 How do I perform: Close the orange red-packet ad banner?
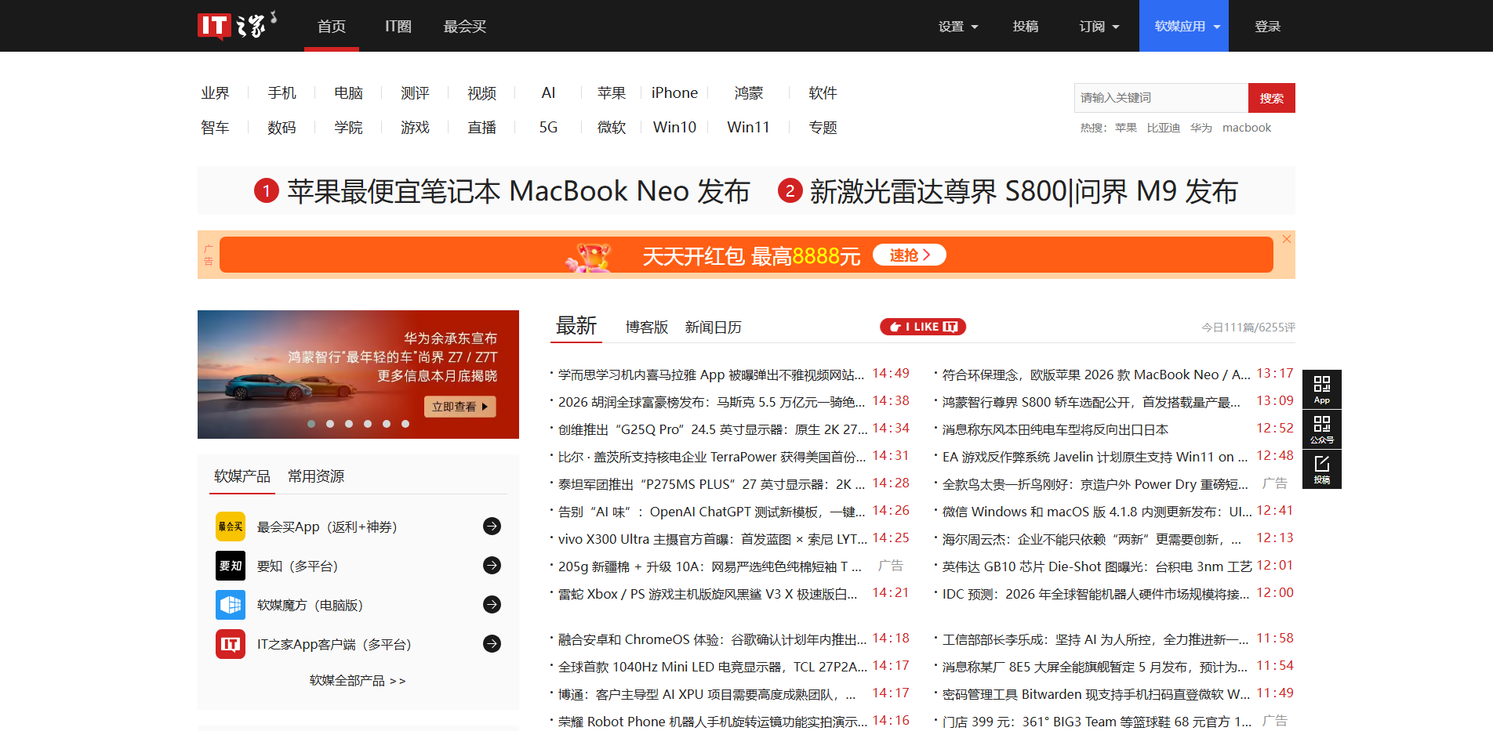pyautogui.click(x=1286, y=239)
